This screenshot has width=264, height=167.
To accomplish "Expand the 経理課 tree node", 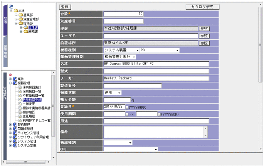I will [21, 27].
